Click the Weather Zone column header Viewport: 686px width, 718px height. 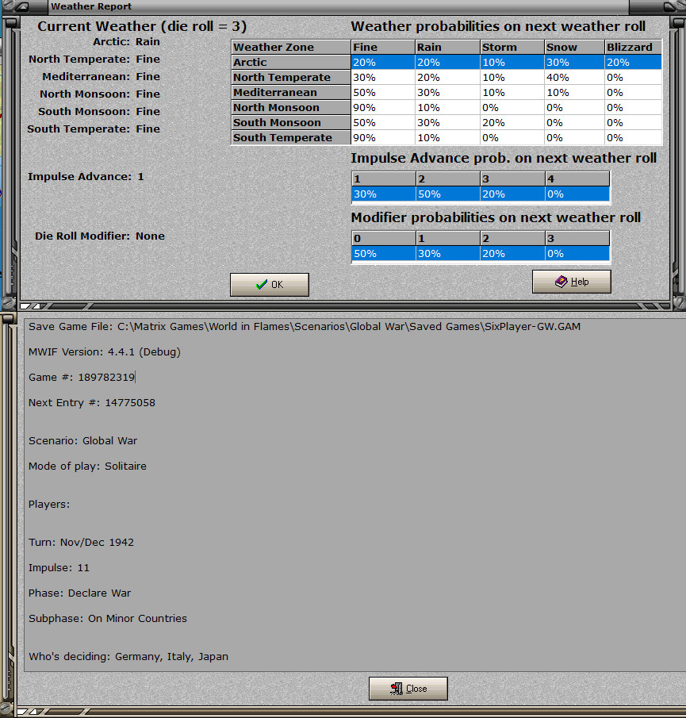tap(291, 47)
